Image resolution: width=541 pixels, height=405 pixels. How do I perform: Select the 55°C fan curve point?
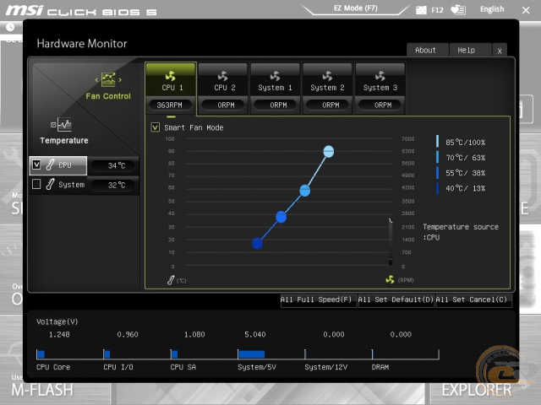pyautogui.click(x=281, y=217)
